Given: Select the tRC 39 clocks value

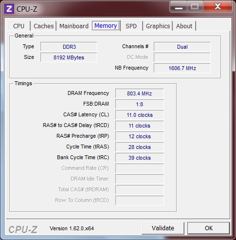Looking at the screenshot, I should (140, 158).
